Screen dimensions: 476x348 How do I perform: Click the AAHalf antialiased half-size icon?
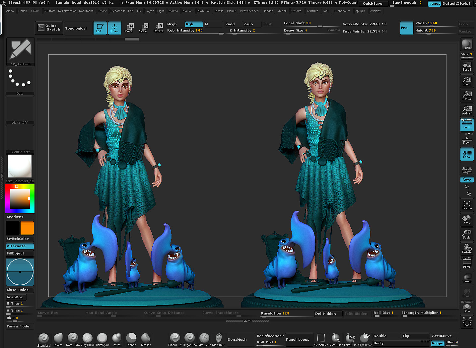coord(467,110)
